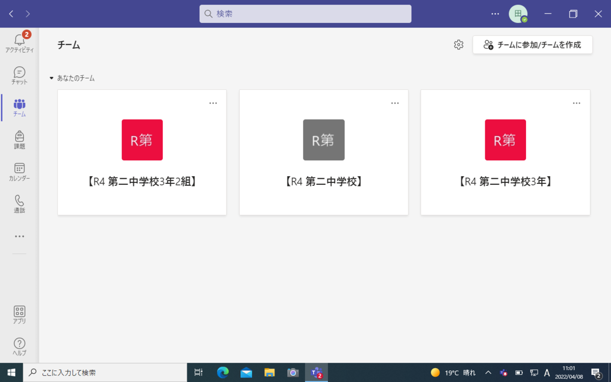Open the teams settings gear icon
The image size is (611, 382).
459,45
